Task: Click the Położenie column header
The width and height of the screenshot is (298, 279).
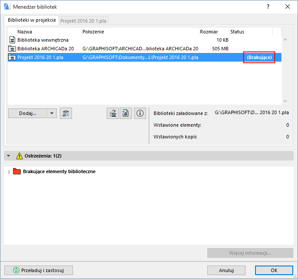Action: pyautogui.click(x=140, y=32)
